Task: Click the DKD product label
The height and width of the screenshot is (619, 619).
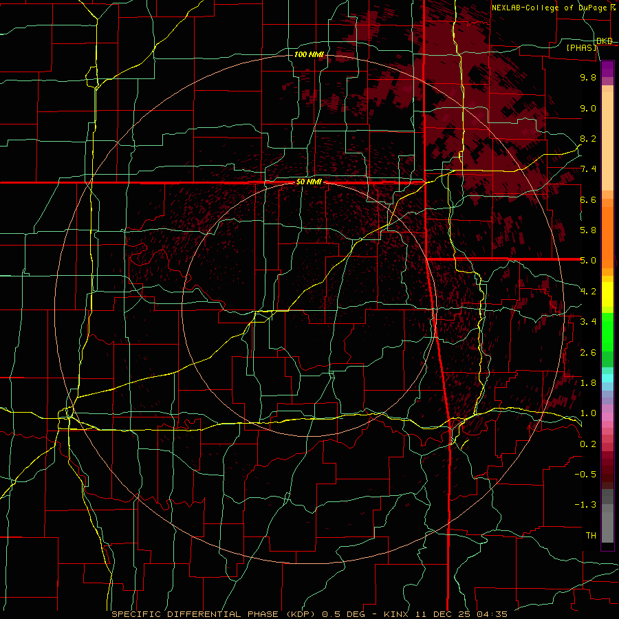Action: coord(605,41)
